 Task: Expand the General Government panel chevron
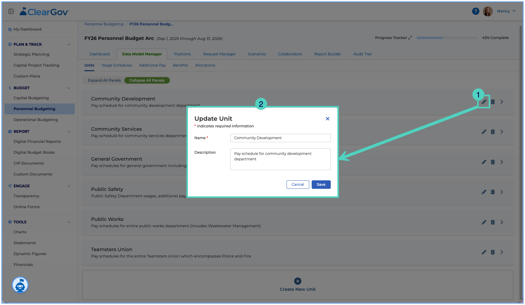pyautogui.click(x=502, y=162)
